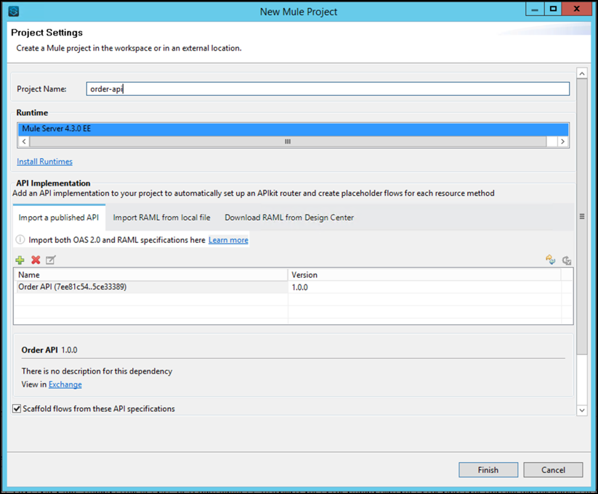The image size is (598, 494).
Task: Select the Order API (7ee81c54..5ce33389) row
Action: pos(293,287)
